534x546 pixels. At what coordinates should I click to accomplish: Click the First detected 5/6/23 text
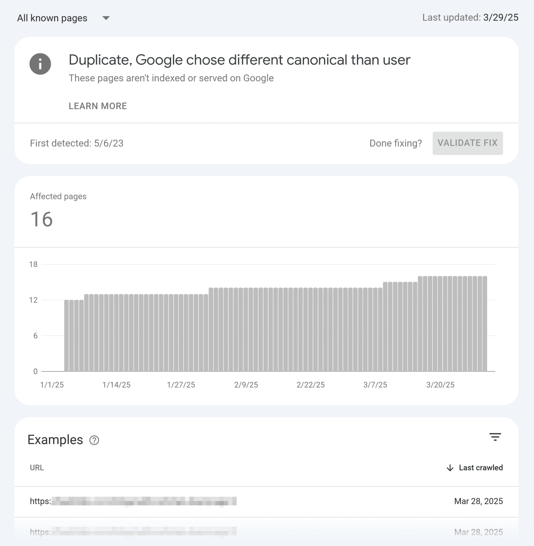click(x=77, y=143)
